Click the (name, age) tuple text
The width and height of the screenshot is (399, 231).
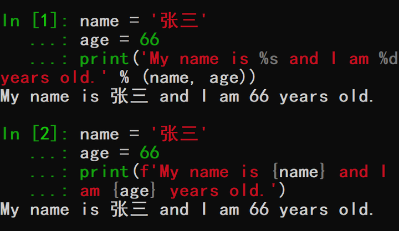pos(199,78)
